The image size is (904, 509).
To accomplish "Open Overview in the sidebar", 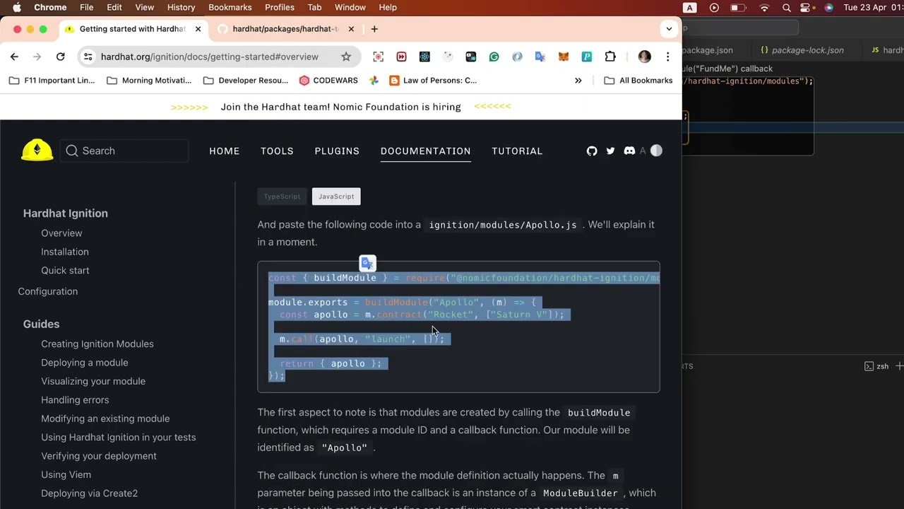I will coord(61,233).
